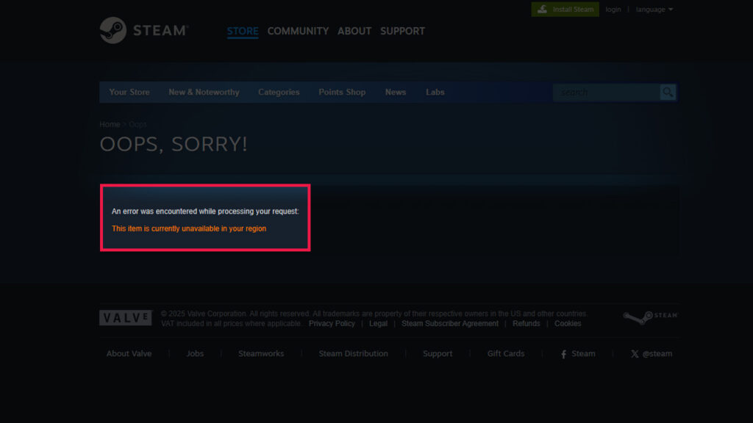This screenshot has height=423, width=753.
Task: Open the X @steam social link
Action: point(652,354)
